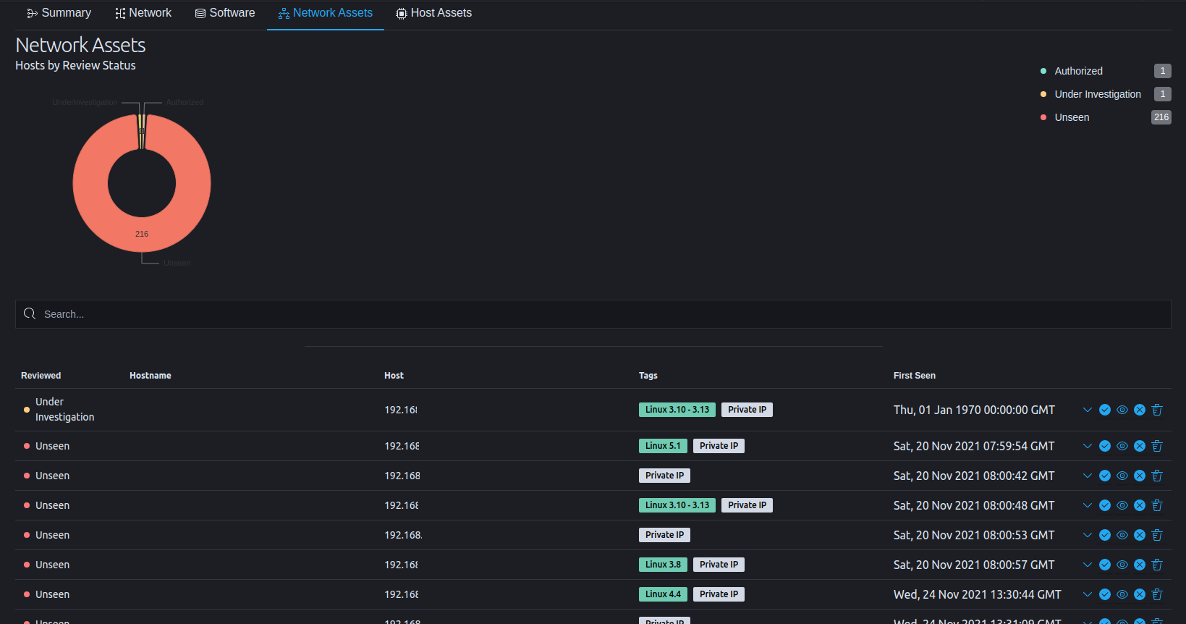Reject the host seen 08:00:42 GMT
Screen dimensions: 1186x624
pyautogui.click(x=1140, y=476)
